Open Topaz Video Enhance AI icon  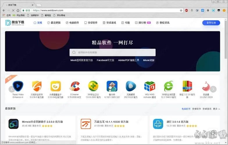(x=18, y=86)
